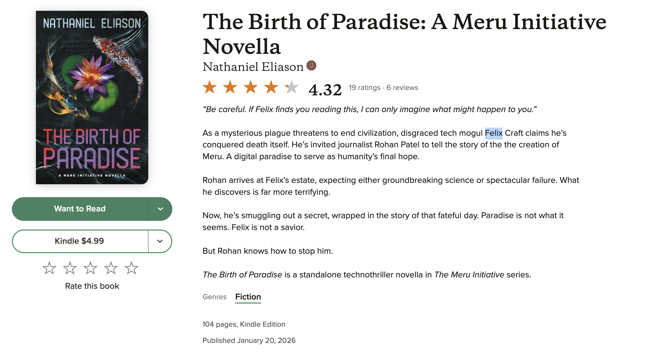This screenshot has width=660, height=355.
Task: Click the orange average rating stars
Action: pyautogui.click(x=250, y=87)
